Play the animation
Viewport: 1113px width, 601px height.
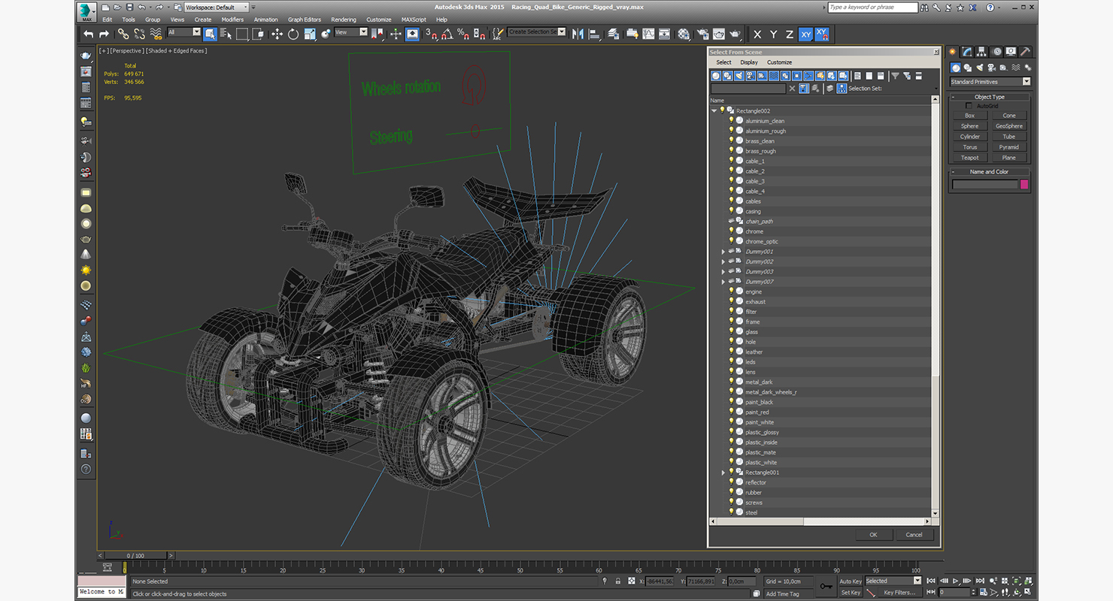click(955, 581)
